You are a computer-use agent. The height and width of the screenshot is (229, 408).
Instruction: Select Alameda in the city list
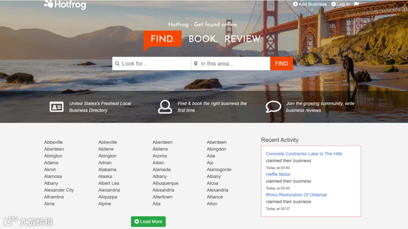tap(162, 169)
